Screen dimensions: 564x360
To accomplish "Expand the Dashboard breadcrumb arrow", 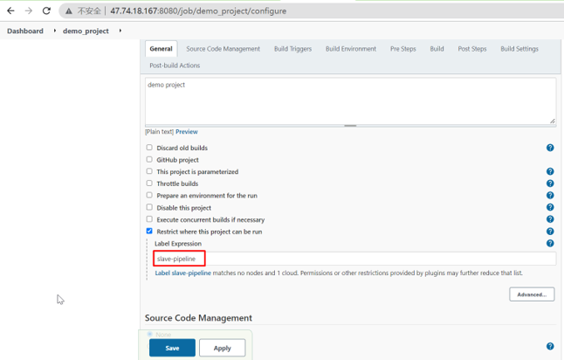I will tap(55, 31).
